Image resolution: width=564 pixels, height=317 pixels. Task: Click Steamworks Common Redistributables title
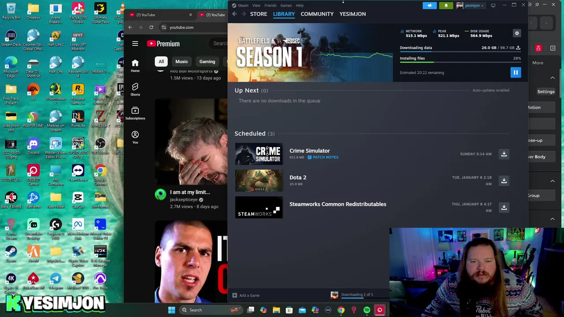pyautogui.click(x=338, y=204)
